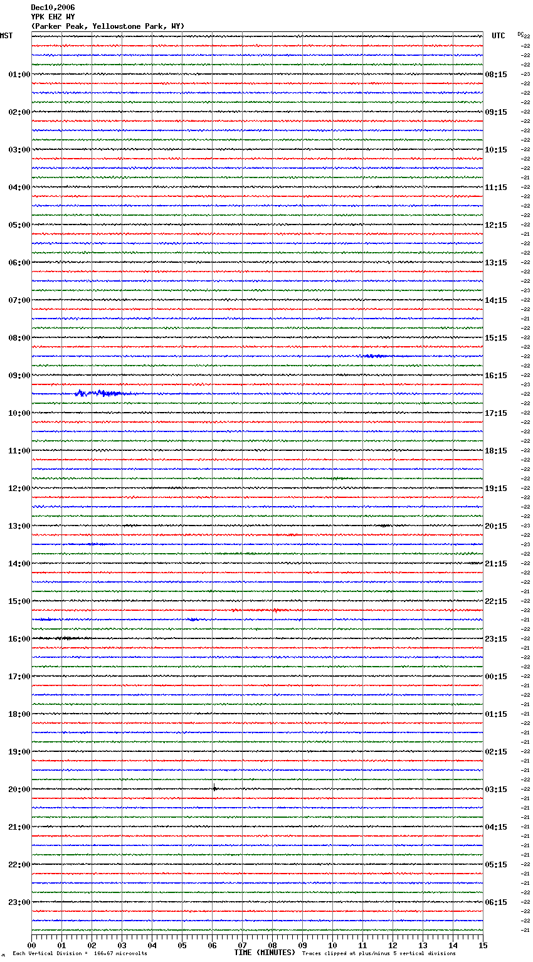Select the '08:00' MST hour label
This screenshot has width=533, height=962.
[19, 338]
